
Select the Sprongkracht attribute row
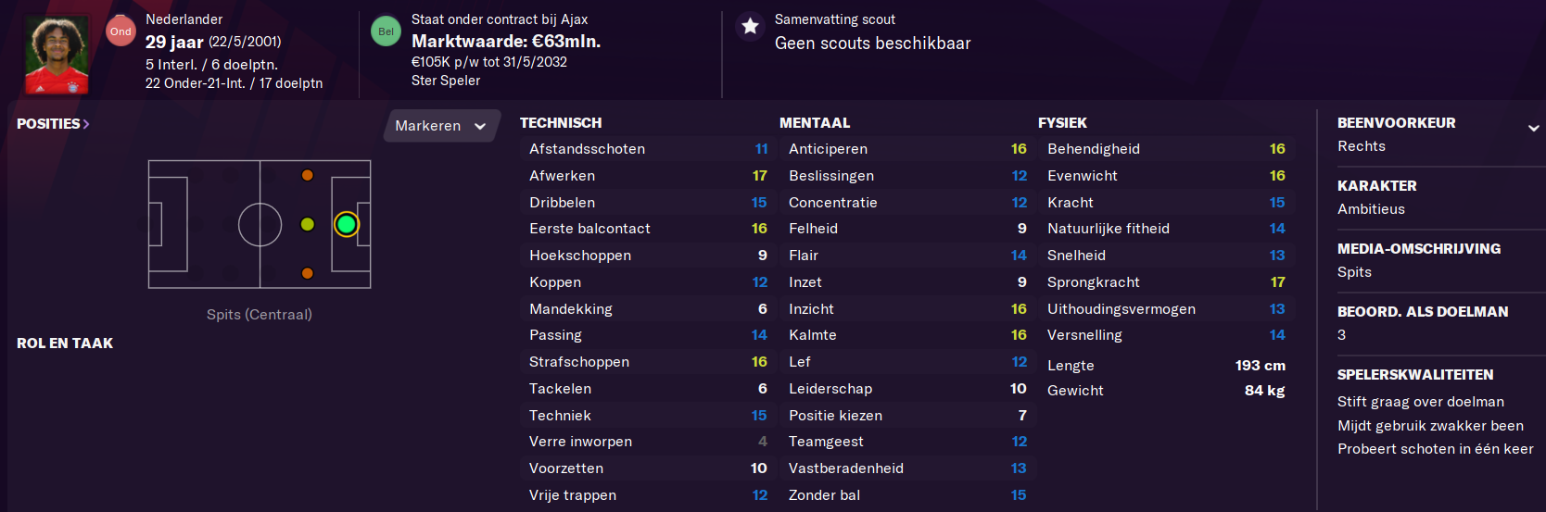point(1166,282)
